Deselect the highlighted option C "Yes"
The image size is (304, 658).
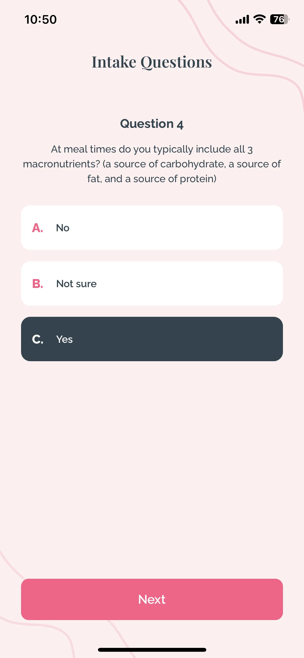click(x=152, y=339)
